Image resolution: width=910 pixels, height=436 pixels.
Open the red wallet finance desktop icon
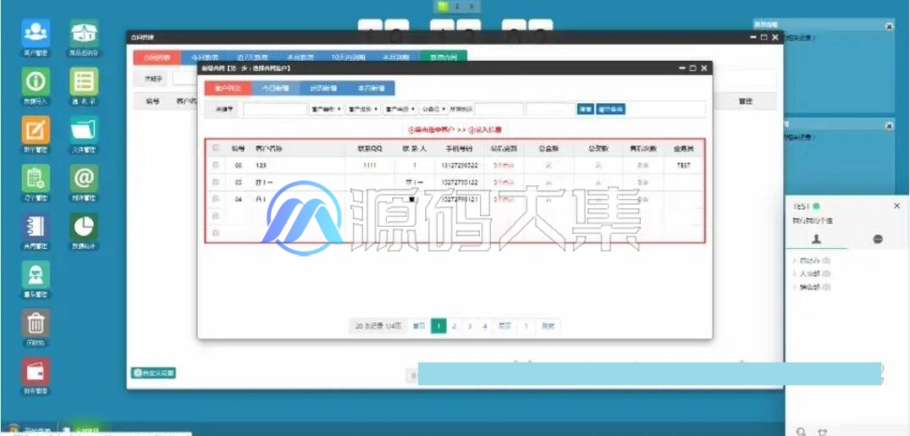pyautogui.click(x=36, y=372)
